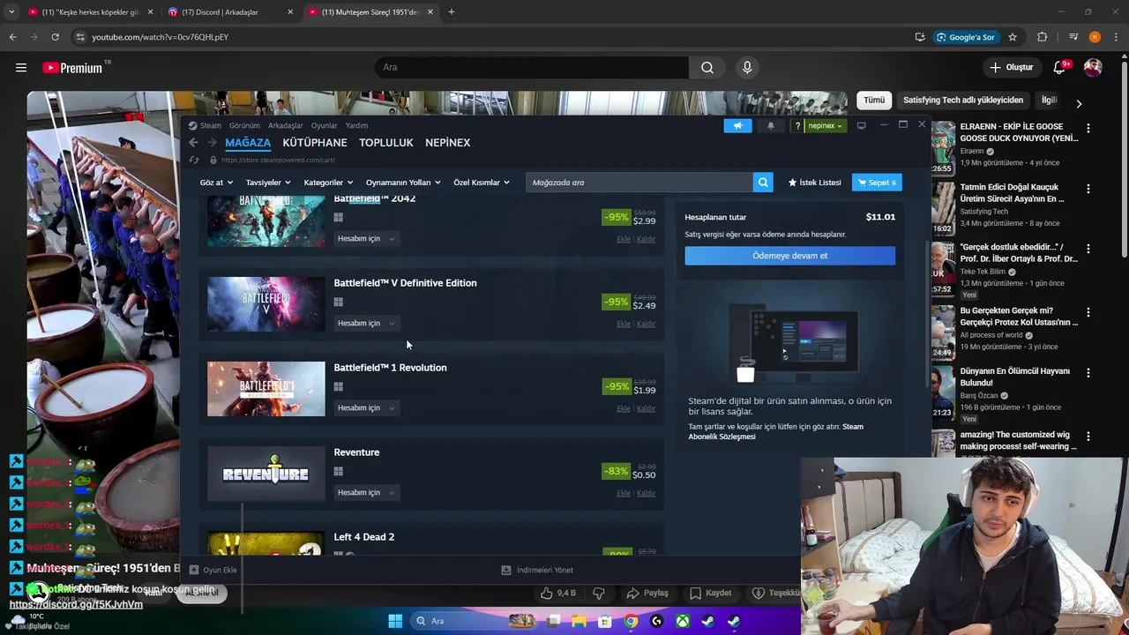Click Oyun Ekle in Steam footer
1129x635 pixels.
coord(213,570)
